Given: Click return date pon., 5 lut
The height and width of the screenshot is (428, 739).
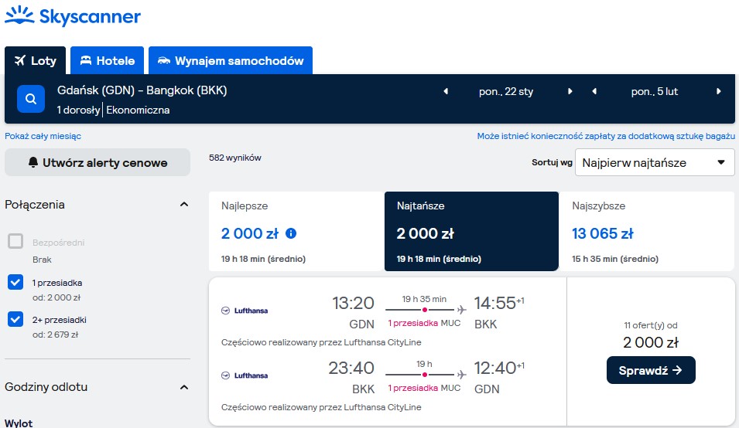Looking at the screenshot, I should click(655, 91).
